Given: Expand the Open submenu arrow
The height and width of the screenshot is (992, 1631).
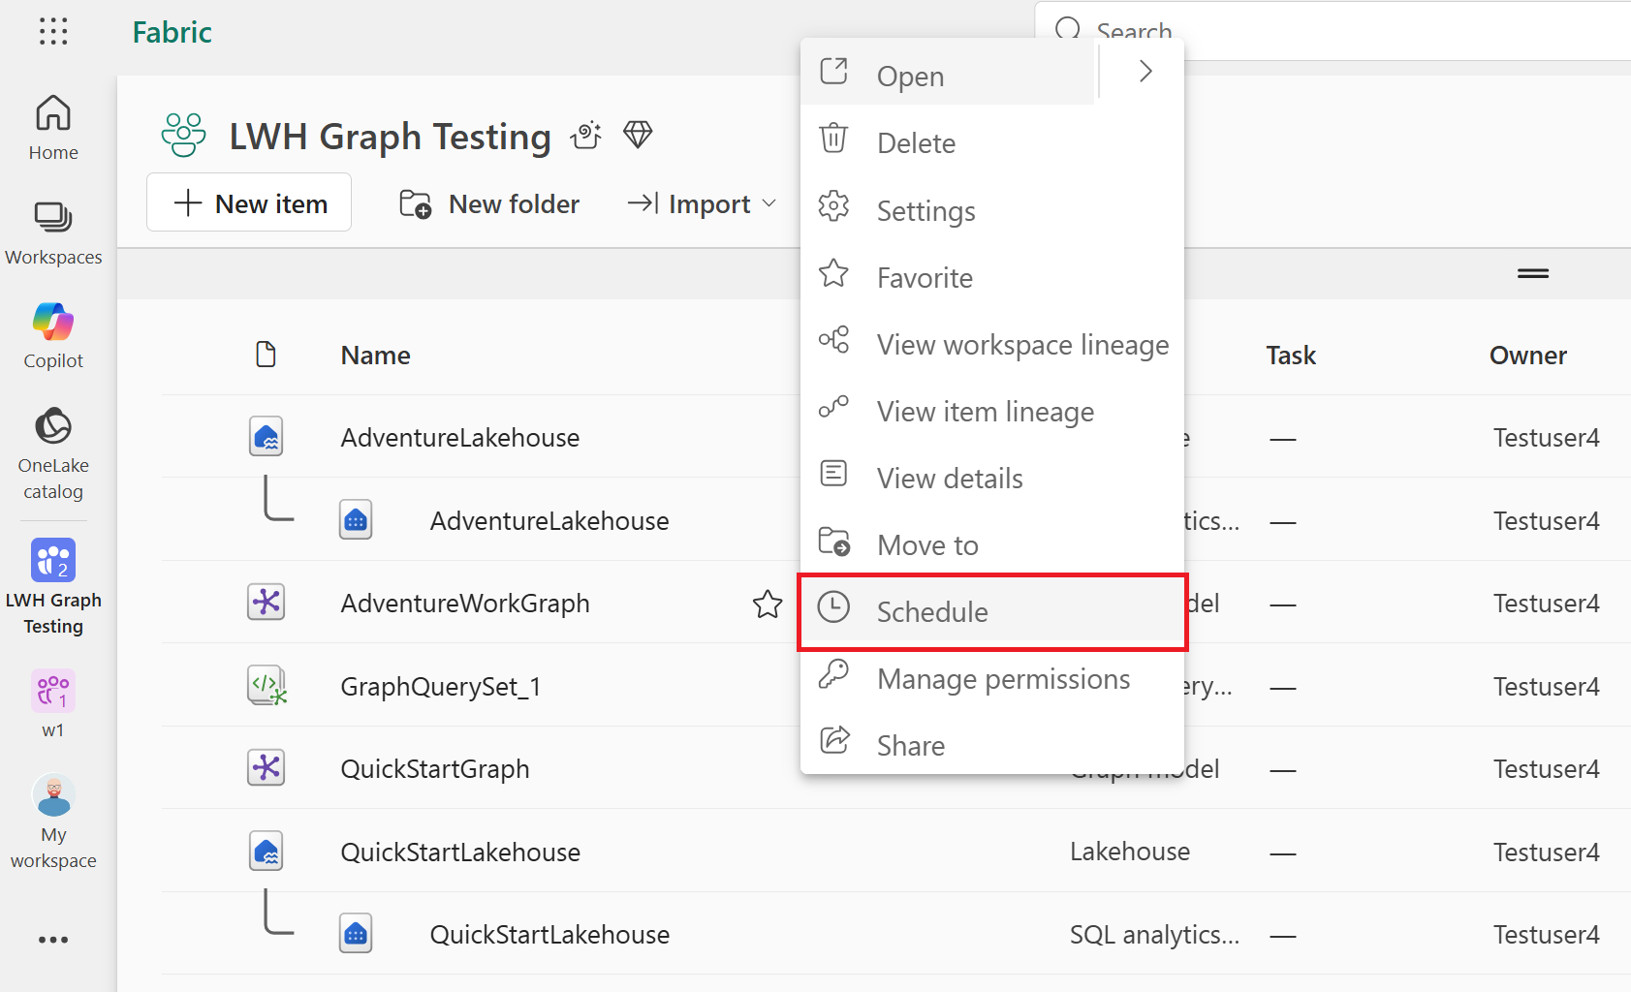Looking at the screenshot, I should (1145, 72).
